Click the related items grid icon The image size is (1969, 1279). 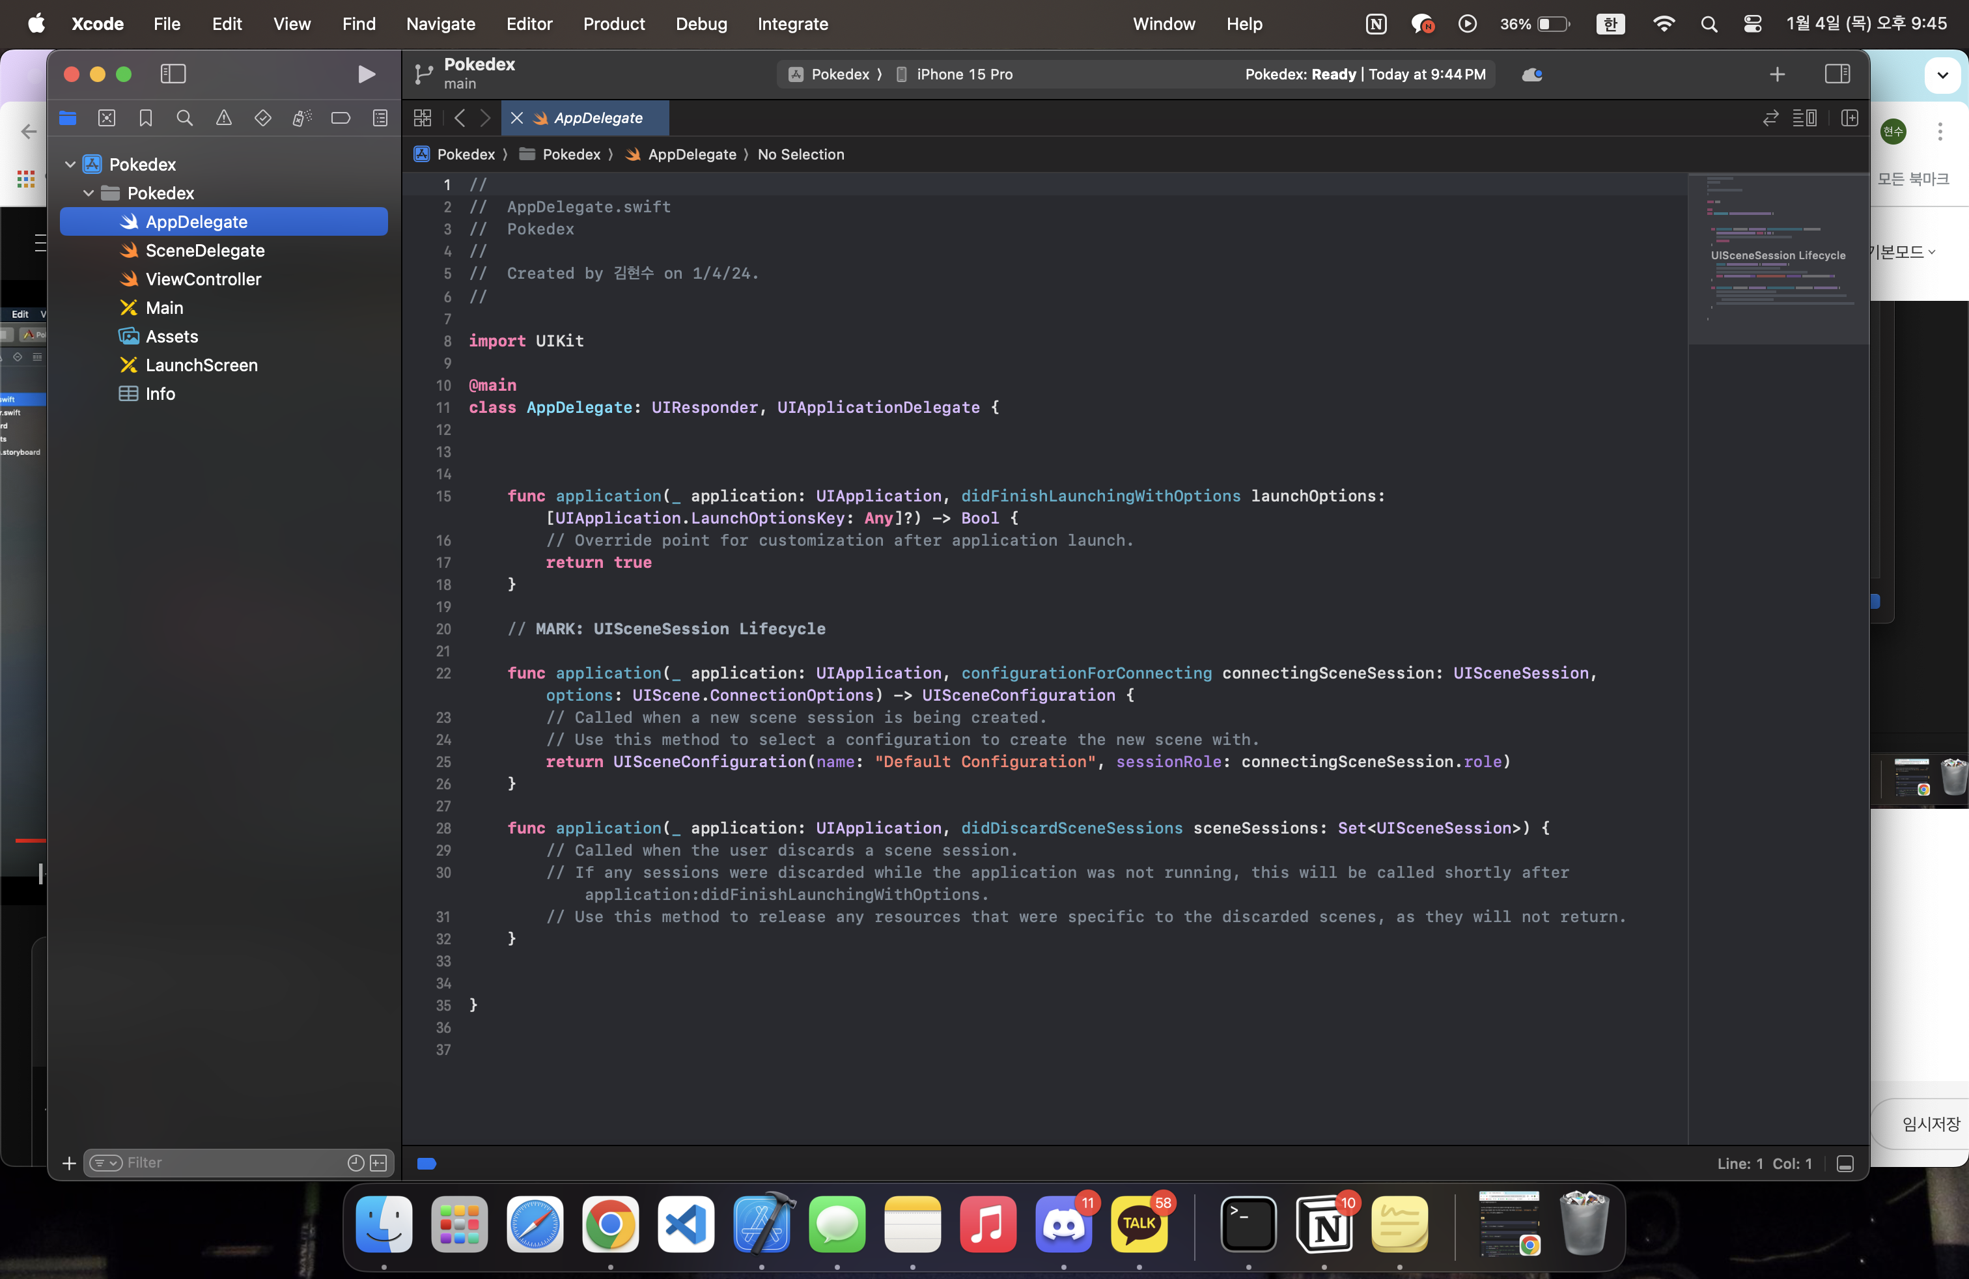pos(422,119)
